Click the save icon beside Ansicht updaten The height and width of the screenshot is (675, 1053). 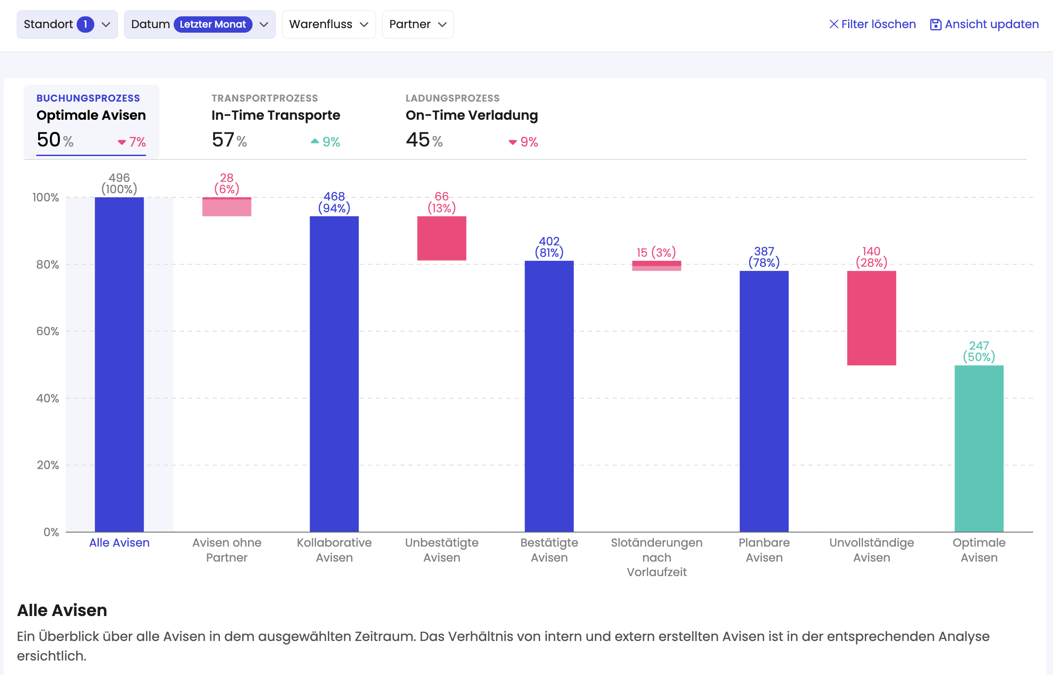tap(936, 24)
